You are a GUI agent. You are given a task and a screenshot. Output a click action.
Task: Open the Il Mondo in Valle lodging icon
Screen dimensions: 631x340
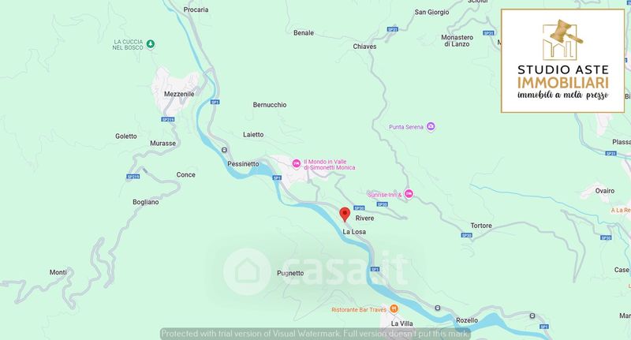click(x=297, y=164)
